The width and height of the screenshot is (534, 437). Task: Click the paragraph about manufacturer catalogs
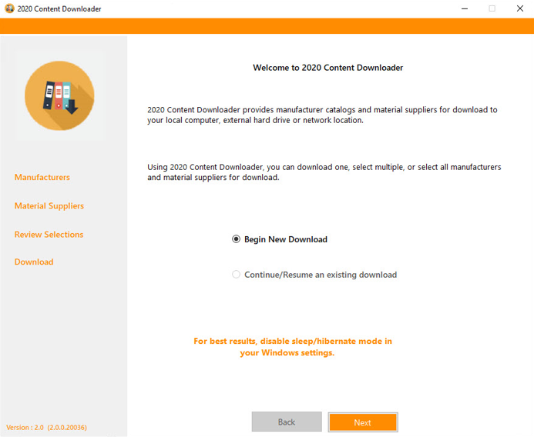tap(322, 115)
